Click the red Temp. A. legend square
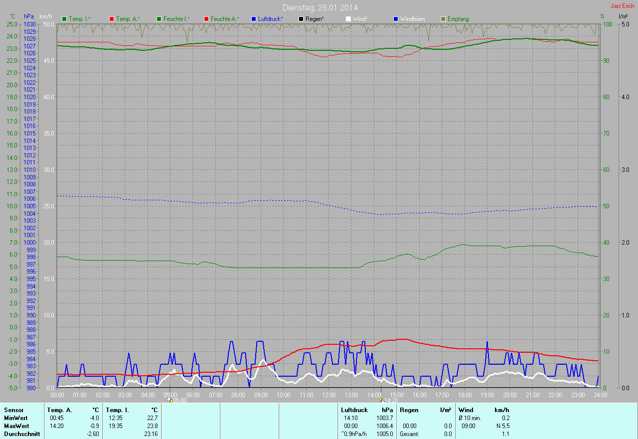 (112, 19)
